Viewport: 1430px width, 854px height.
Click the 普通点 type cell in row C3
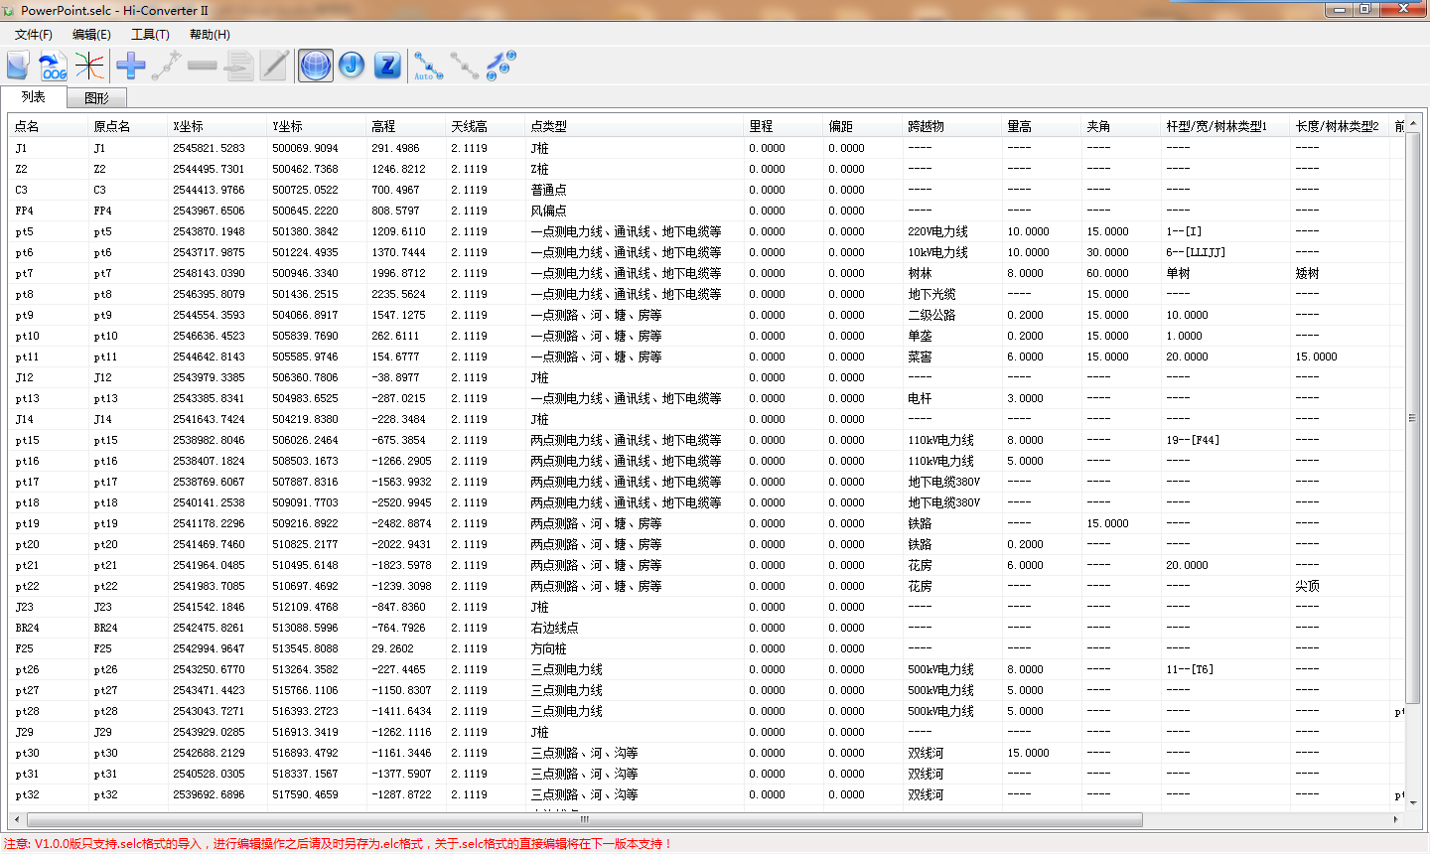pyautogui.click(x=549, y=190)
